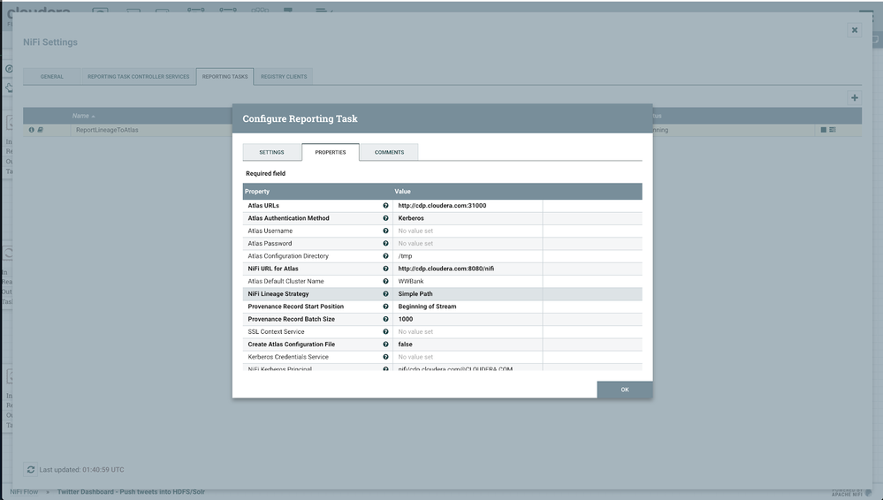Click the /tmp configuration directory value
883x500 pixels.
pyautogui.click(x=405, y=255)
